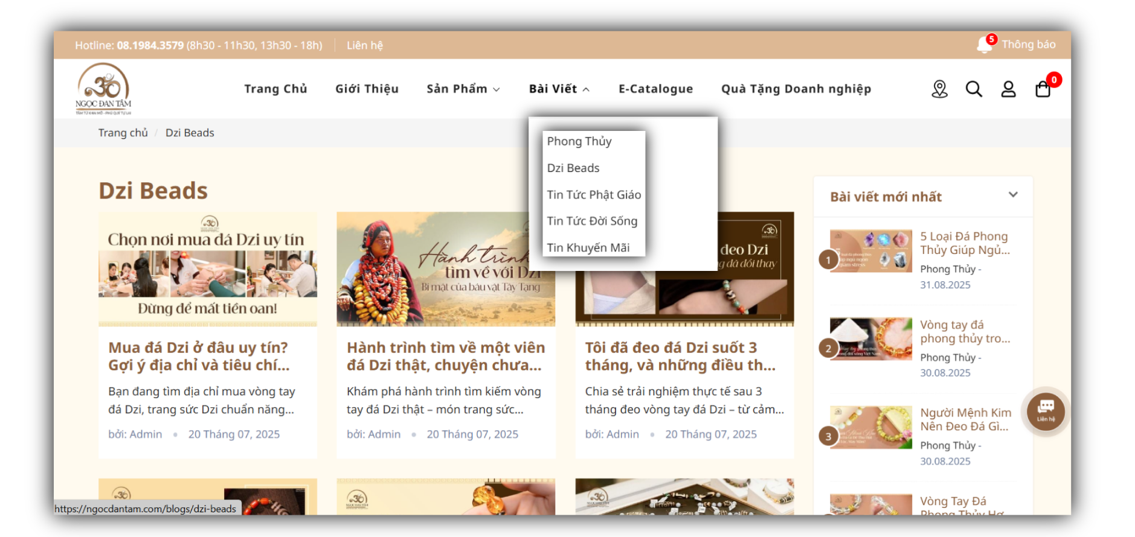1135x537 pixels.
Task: Open the user account icon
Action: click(x=1008, y=89)
